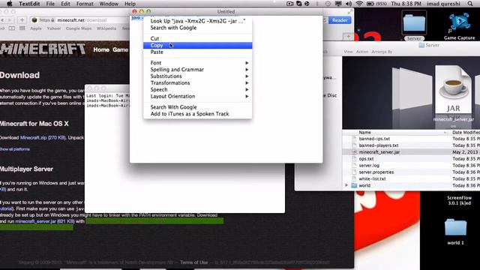
Task: Open the Window menu
Action: (x=109, y=4)
